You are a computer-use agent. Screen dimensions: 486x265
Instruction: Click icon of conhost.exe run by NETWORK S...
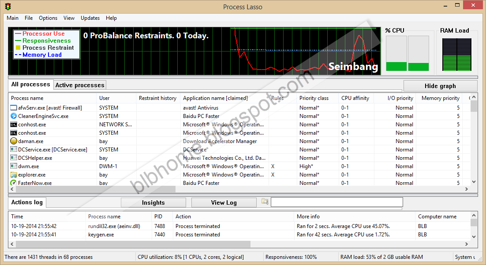point(14,124)
